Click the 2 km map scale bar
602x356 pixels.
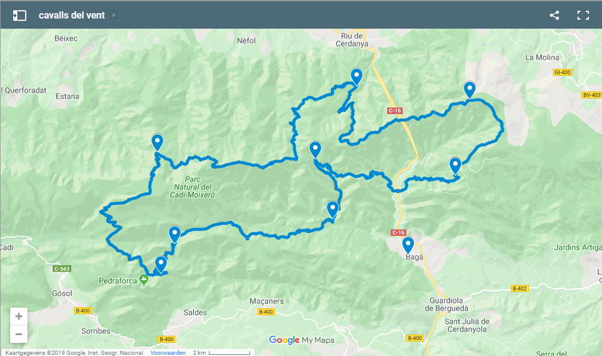223,352
